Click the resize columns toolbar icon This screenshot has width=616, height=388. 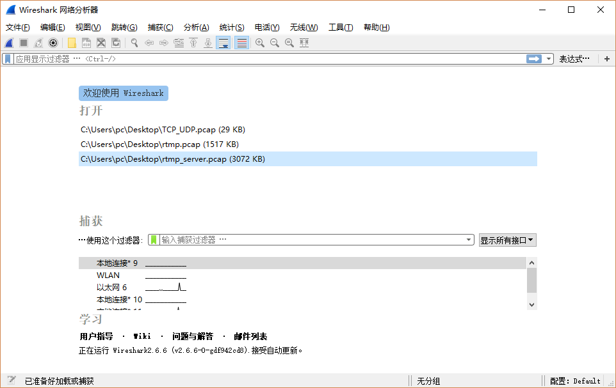point(304,42)
